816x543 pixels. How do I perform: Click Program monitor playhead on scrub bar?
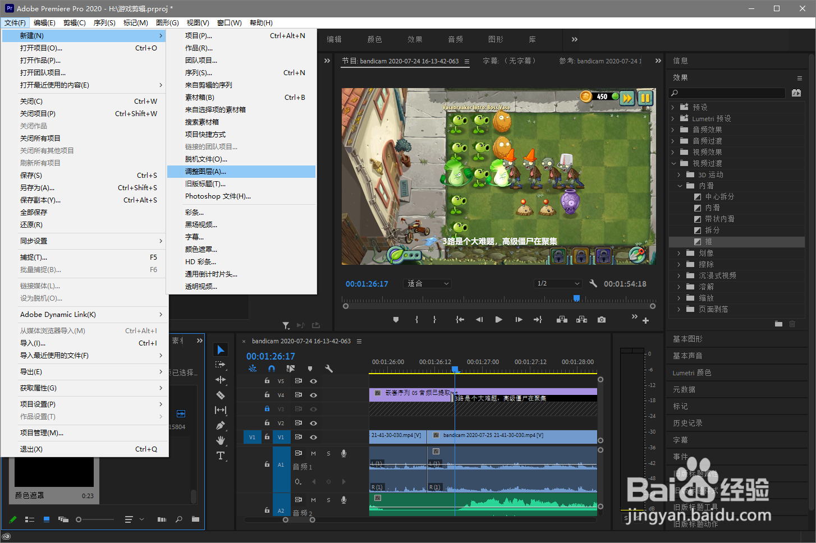click(576, 298)
